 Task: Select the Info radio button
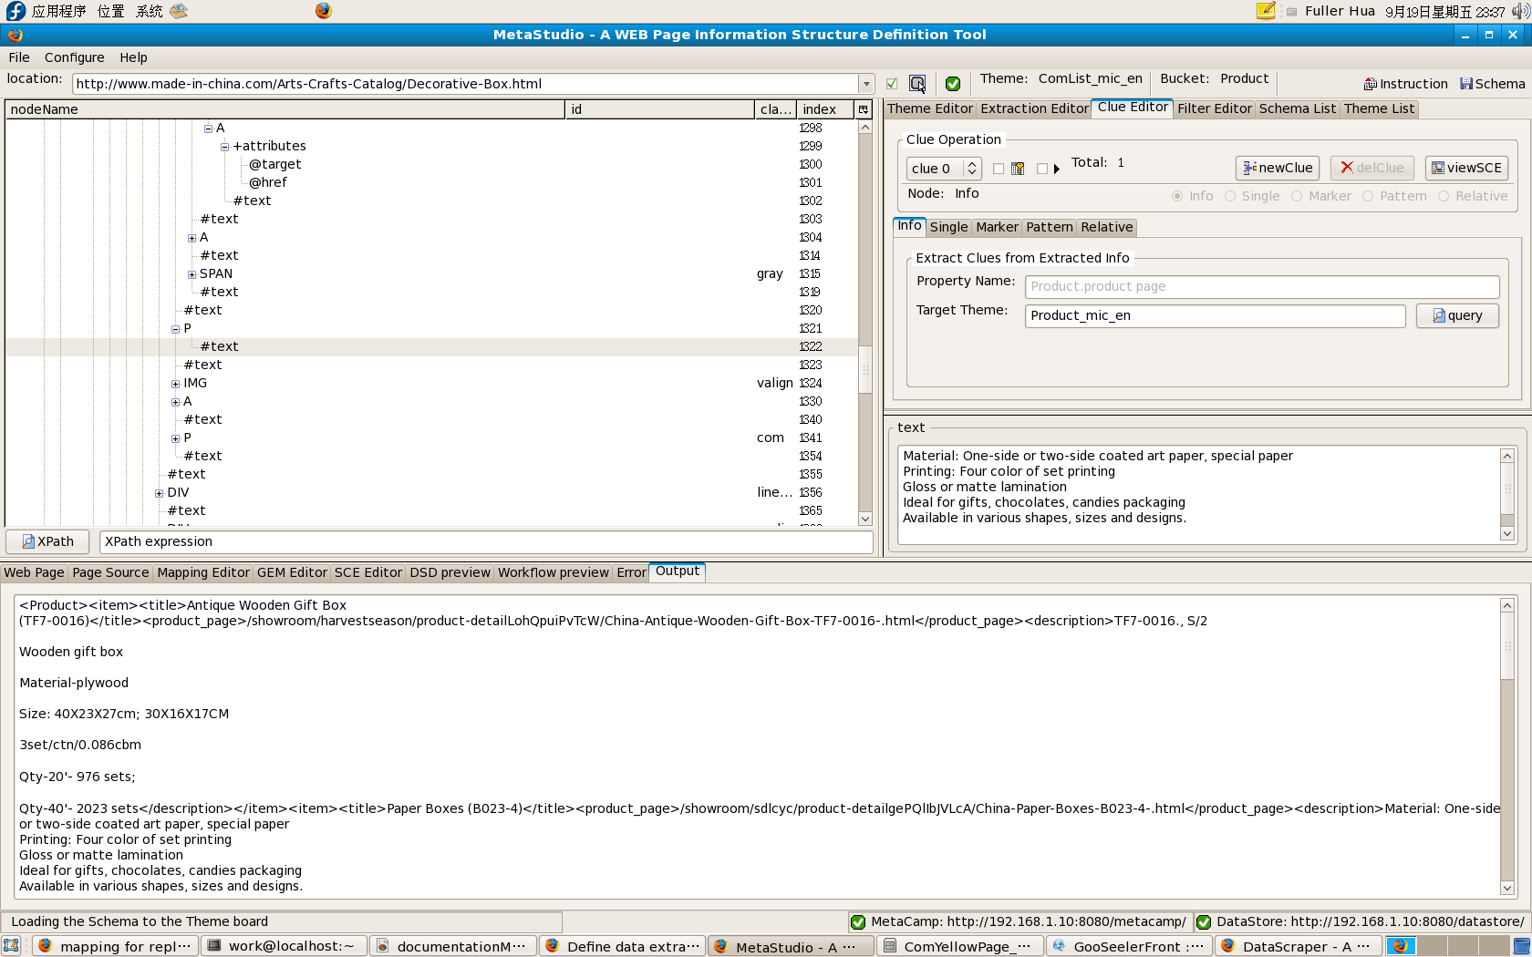point(1177,196)
